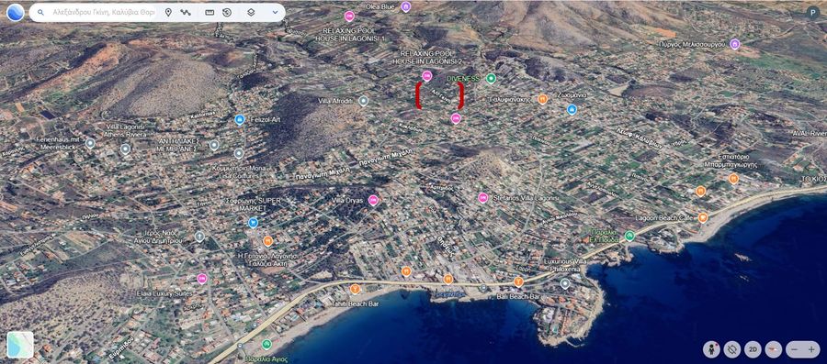
Task: Activate Pegman Street View mode
Action: [x=711, y=349]
